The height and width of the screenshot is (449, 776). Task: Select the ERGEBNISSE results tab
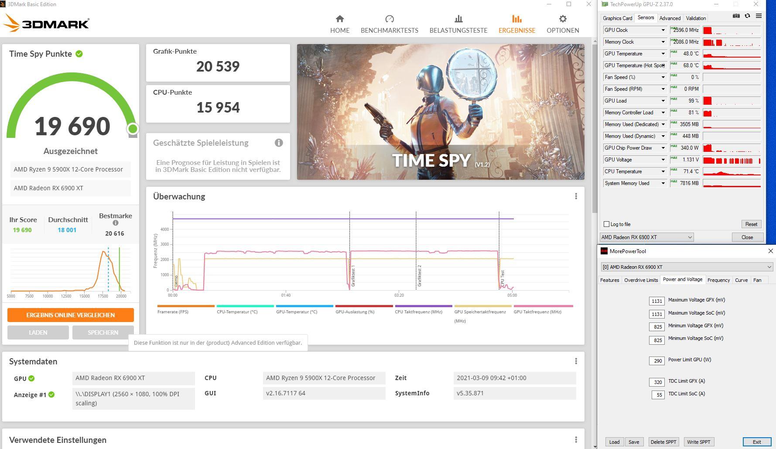tap(516, 24)
